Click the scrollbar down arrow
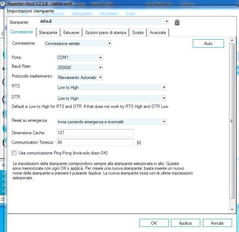The width and height of the screenshot is (239, 232). 232,209
